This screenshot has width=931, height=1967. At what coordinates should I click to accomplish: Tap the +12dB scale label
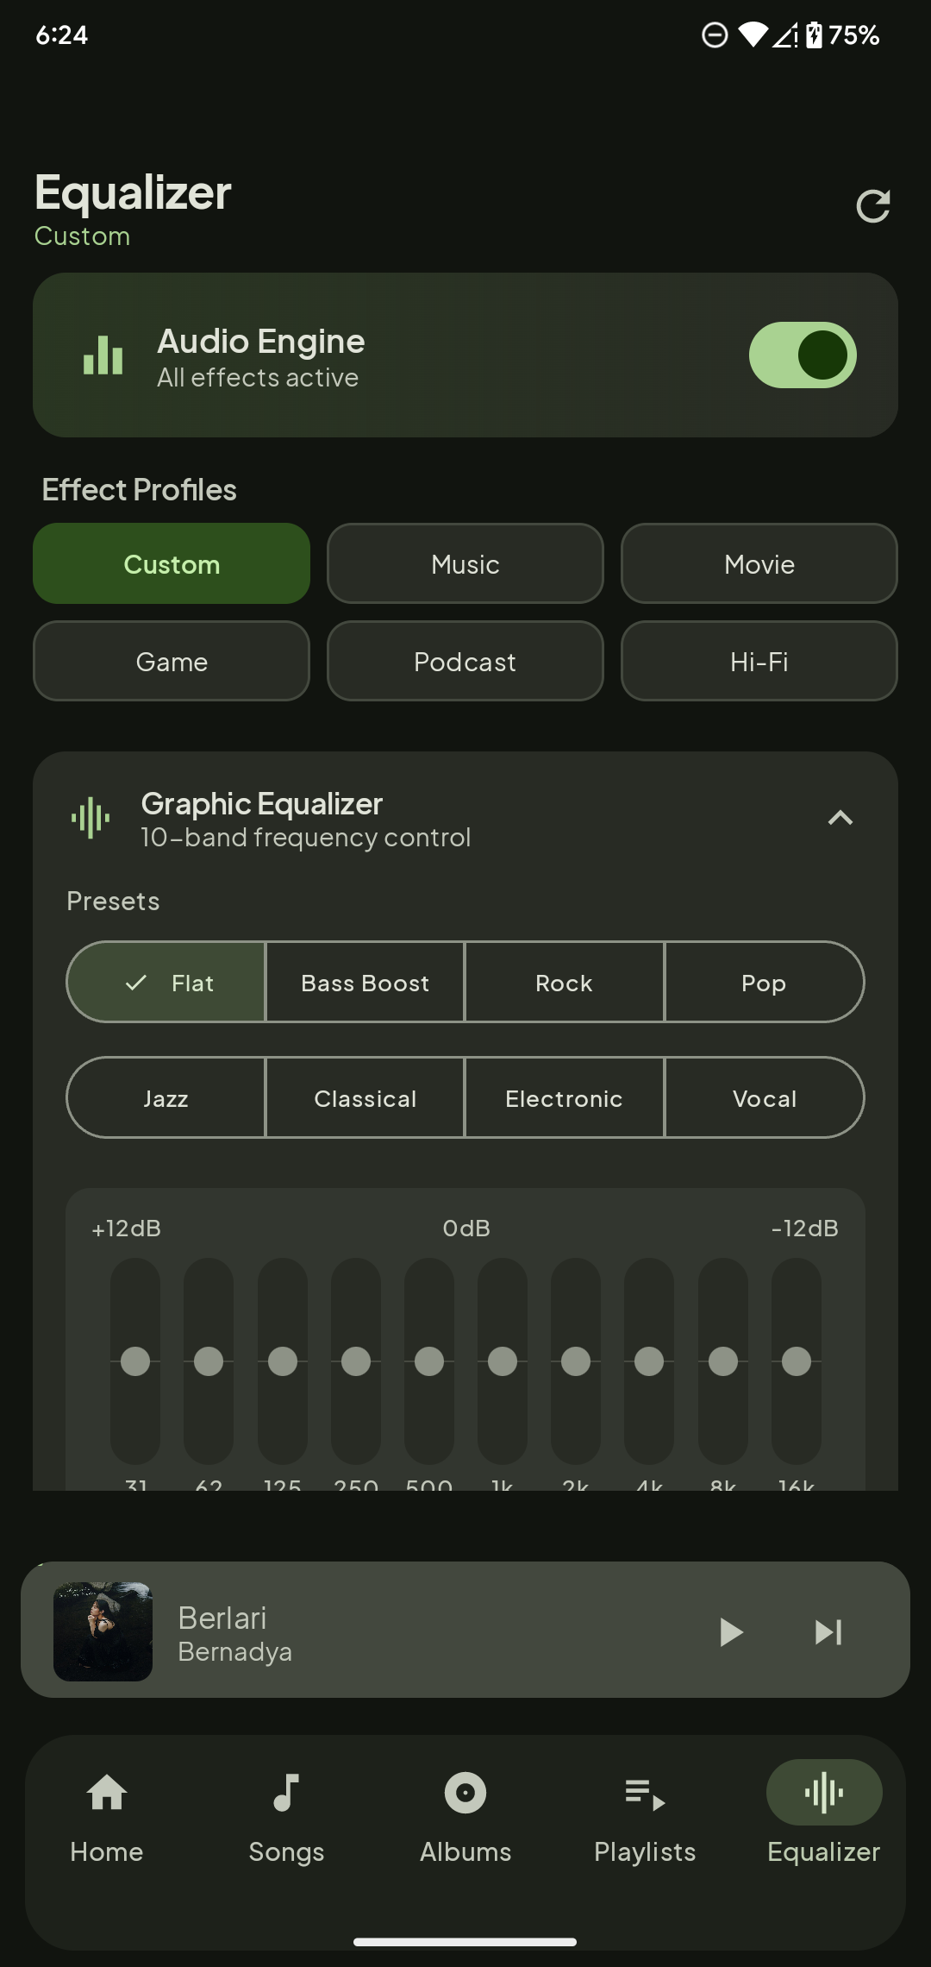pos(127,1229)
